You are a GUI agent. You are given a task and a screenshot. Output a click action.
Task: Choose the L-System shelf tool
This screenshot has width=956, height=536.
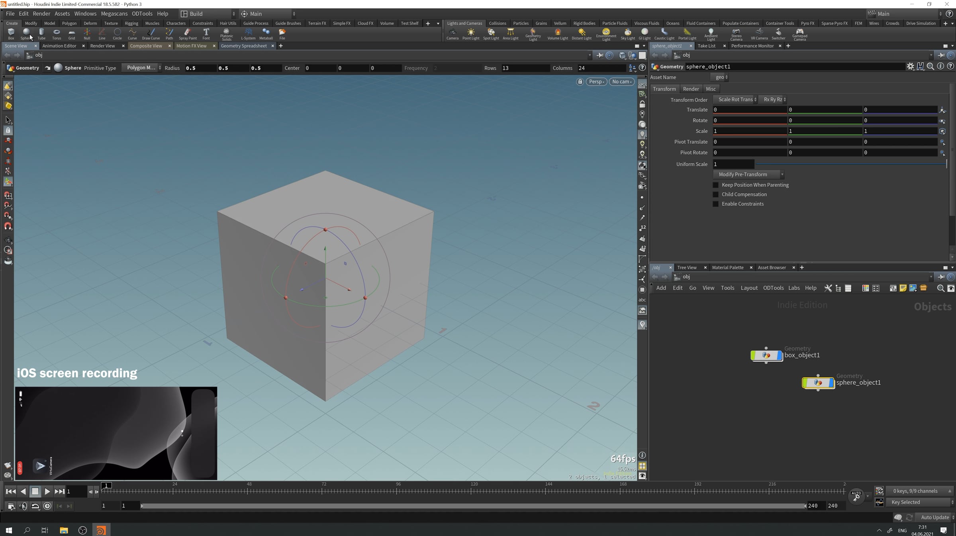(248, 34)
